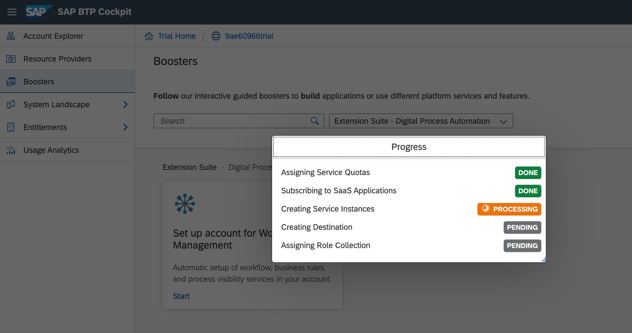Open the hamburger navigation menu
This screenshot has width=632, height=333.
click(12, 12)
